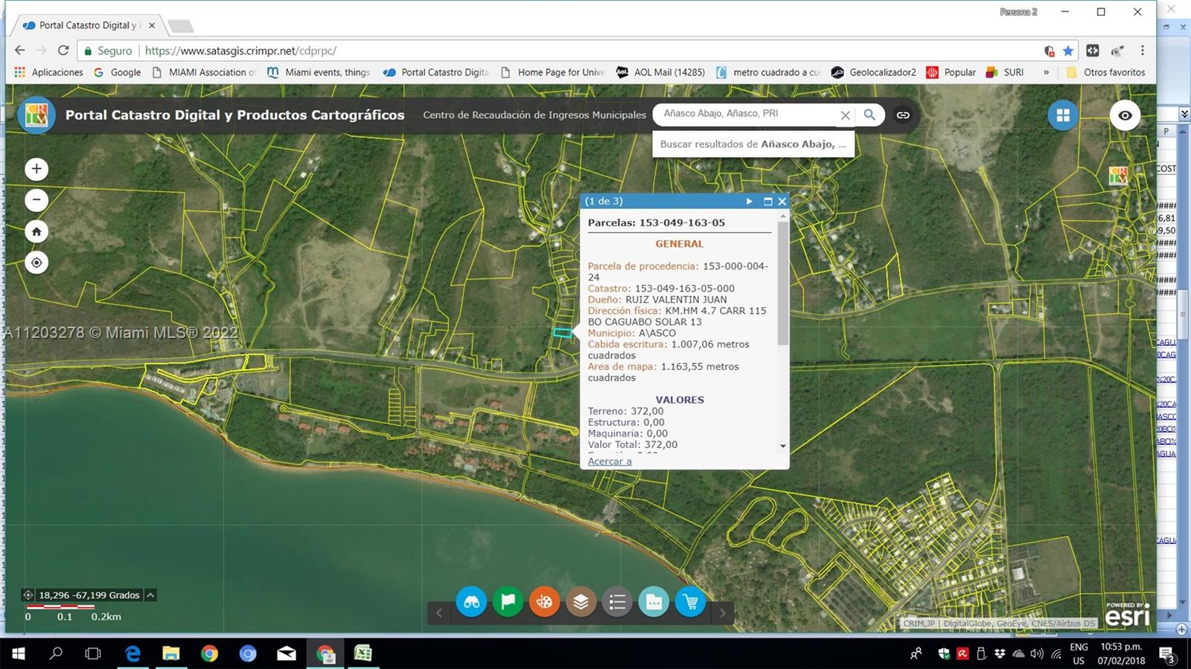Open the green flag tool
This screenshot has width=1191, height=669.
click(508, 602)
